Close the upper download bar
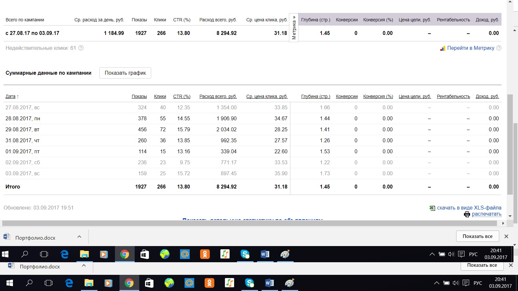 [x=506, y=236]
